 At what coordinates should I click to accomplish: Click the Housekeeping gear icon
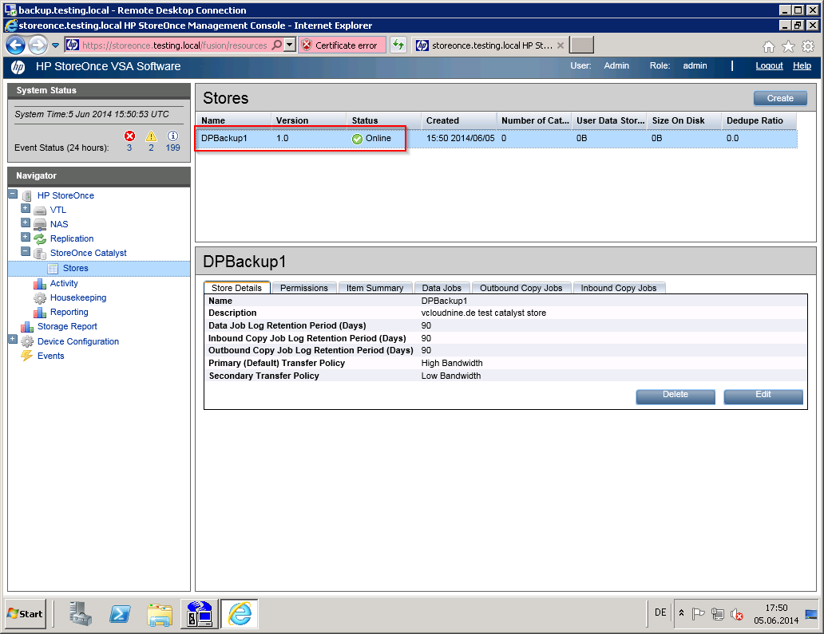tap(40, 298)
